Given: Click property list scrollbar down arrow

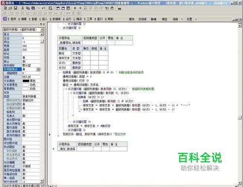Looking at the screenshot, I should pyautogui.click(x=42, y=181).
